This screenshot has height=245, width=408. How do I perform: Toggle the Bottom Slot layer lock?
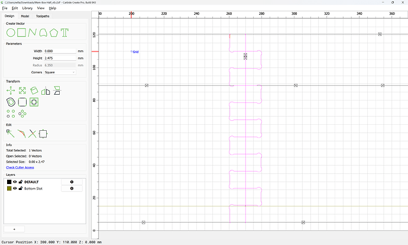[x=21, y=188]
